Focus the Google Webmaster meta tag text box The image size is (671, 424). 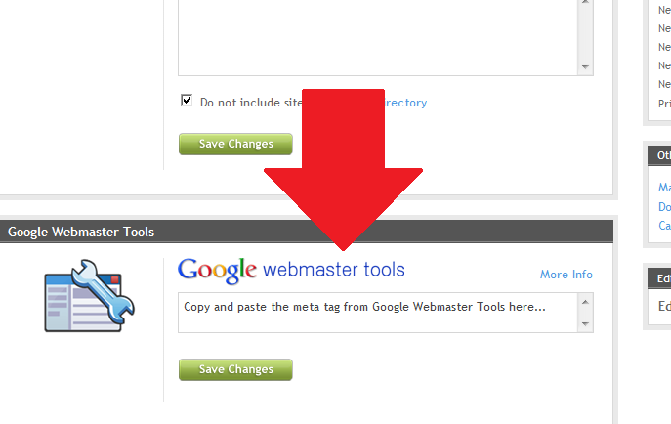click(378, 313)
